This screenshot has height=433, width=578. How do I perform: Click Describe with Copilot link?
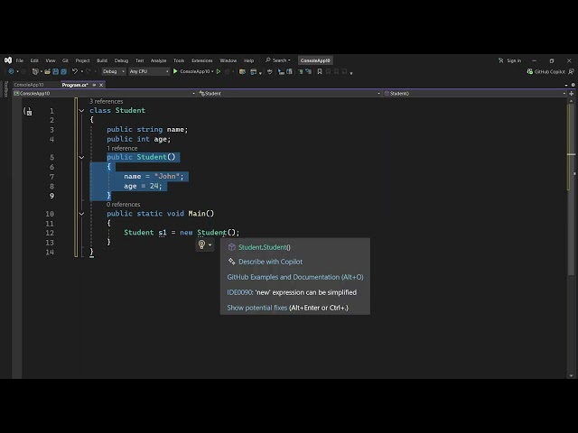pyautogui.click(x=270, y=262)
